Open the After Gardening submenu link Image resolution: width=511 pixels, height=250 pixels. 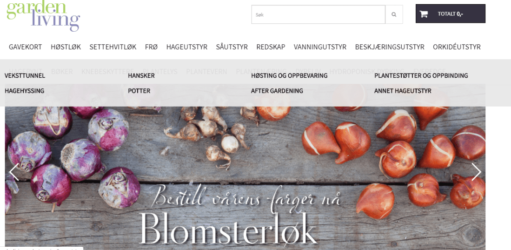pyautogui.click(x=277, y=91)
